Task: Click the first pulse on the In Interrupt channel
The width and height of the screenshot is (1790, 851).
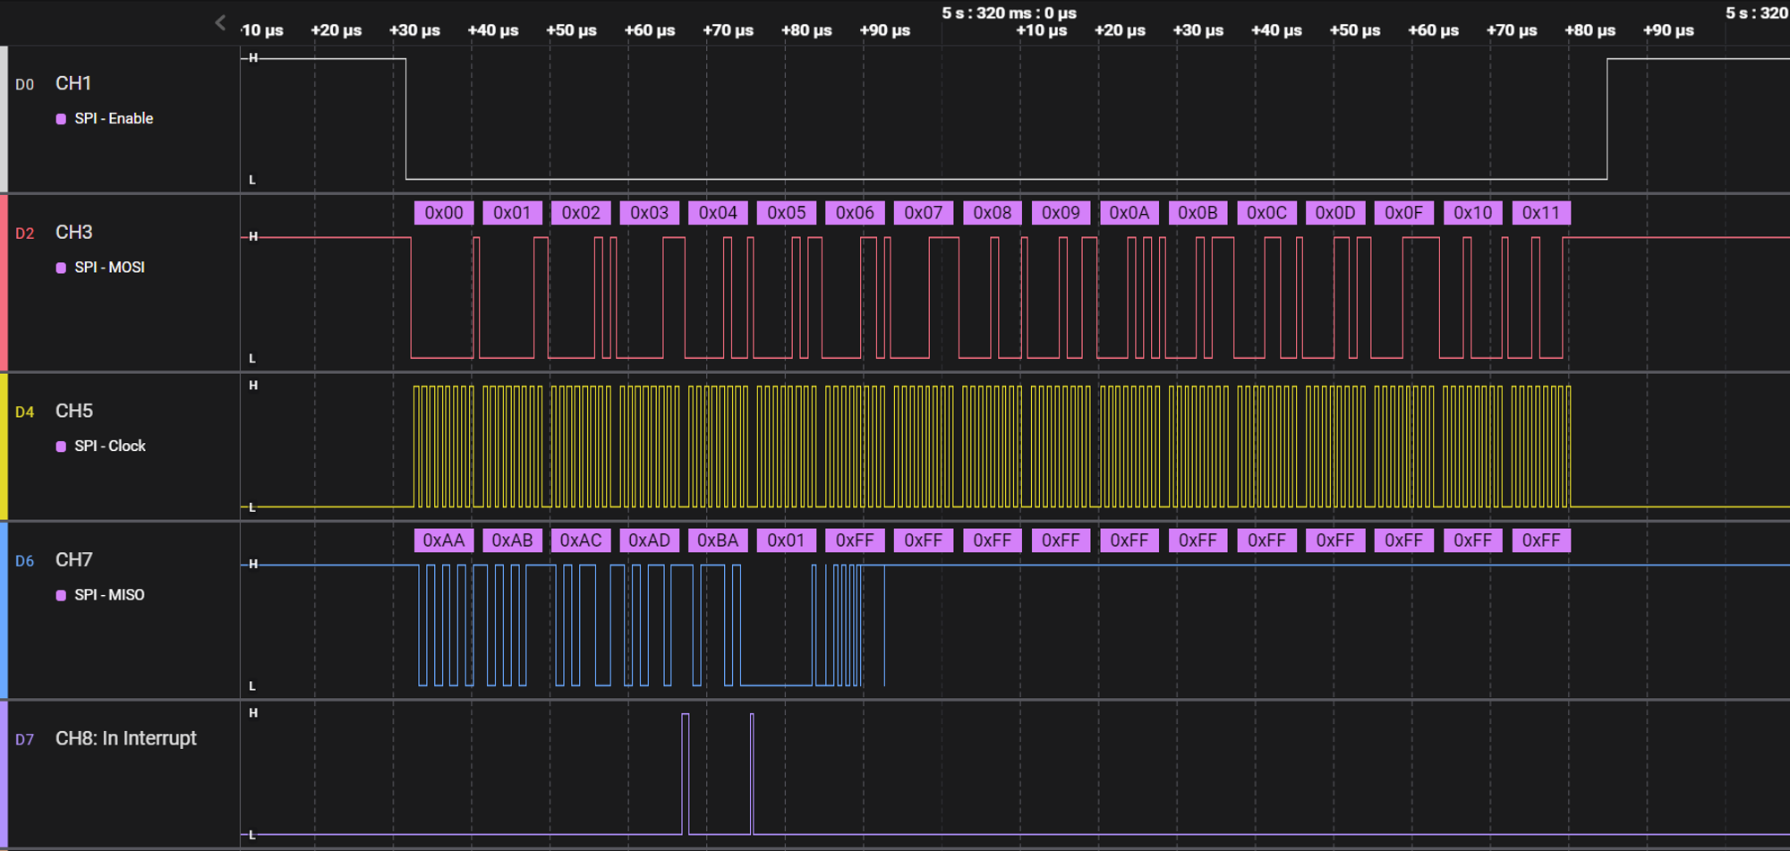Action: click(x=686, y=773)
